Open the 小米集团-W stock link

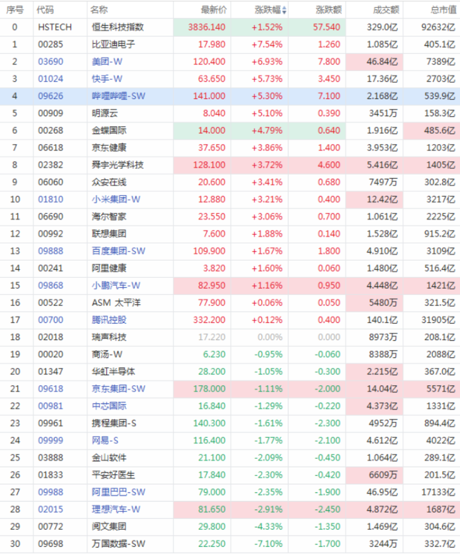point(116,200)
